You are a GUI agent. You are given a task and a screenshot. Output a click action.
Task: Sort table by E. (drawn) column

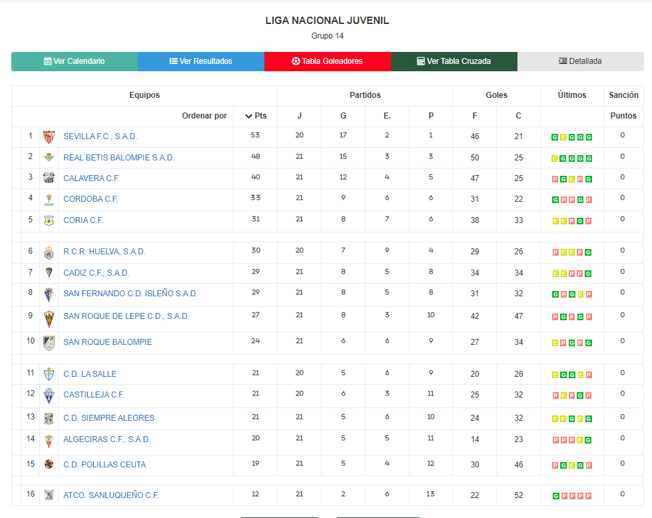(387, 116)
